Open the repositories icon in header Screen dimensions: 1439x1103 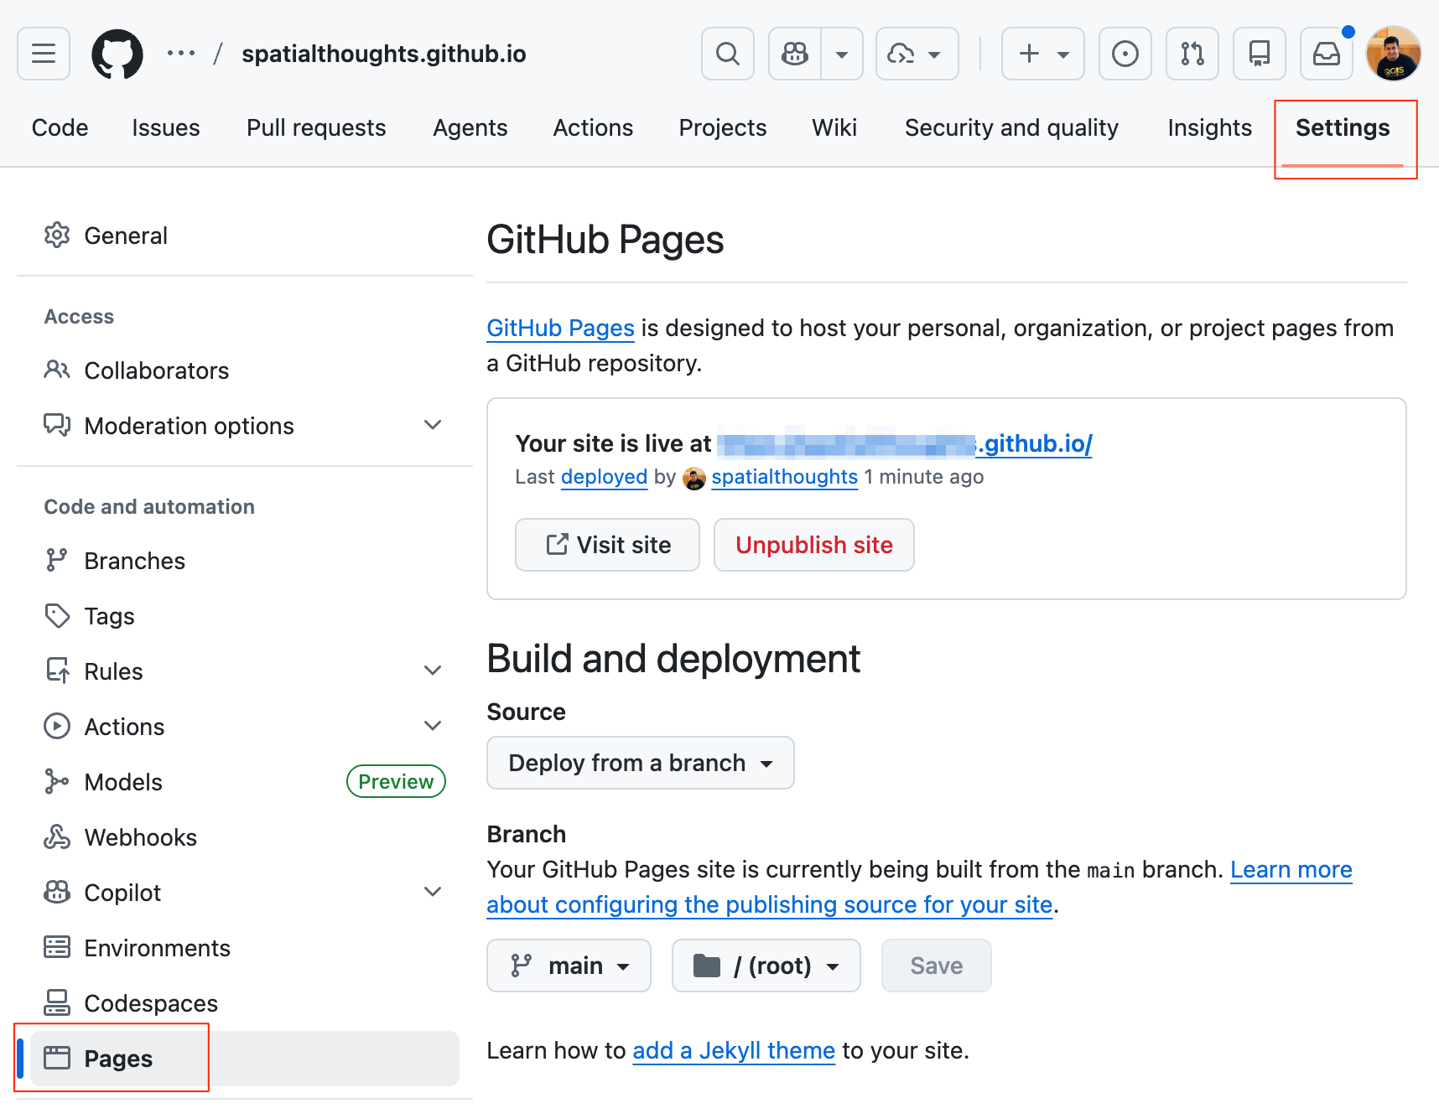(1259, 54)
